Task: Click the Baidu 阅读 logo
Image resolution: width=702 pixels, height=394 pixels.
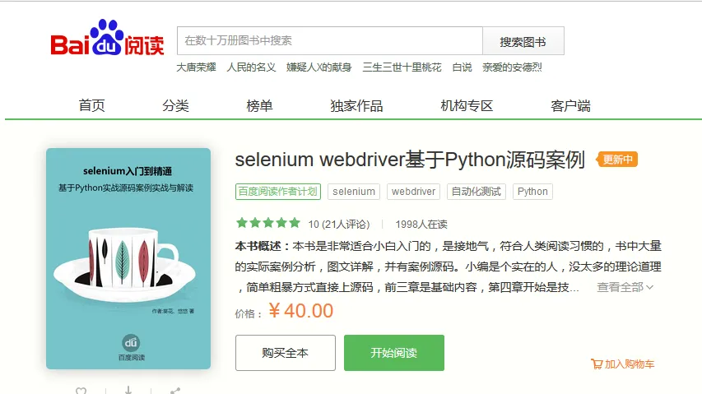Action: click(107, 38)
